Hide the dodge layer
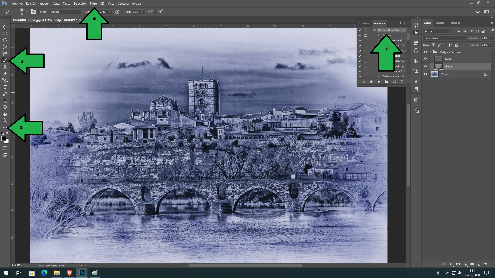The image size is (495, 278). pyautogui.click(x=426, y=66)
